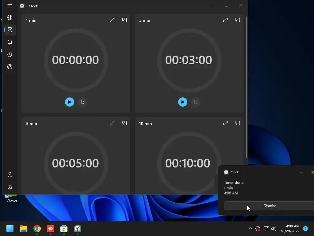
Task: Expand the 3 min timer
Action: point(225,20)
